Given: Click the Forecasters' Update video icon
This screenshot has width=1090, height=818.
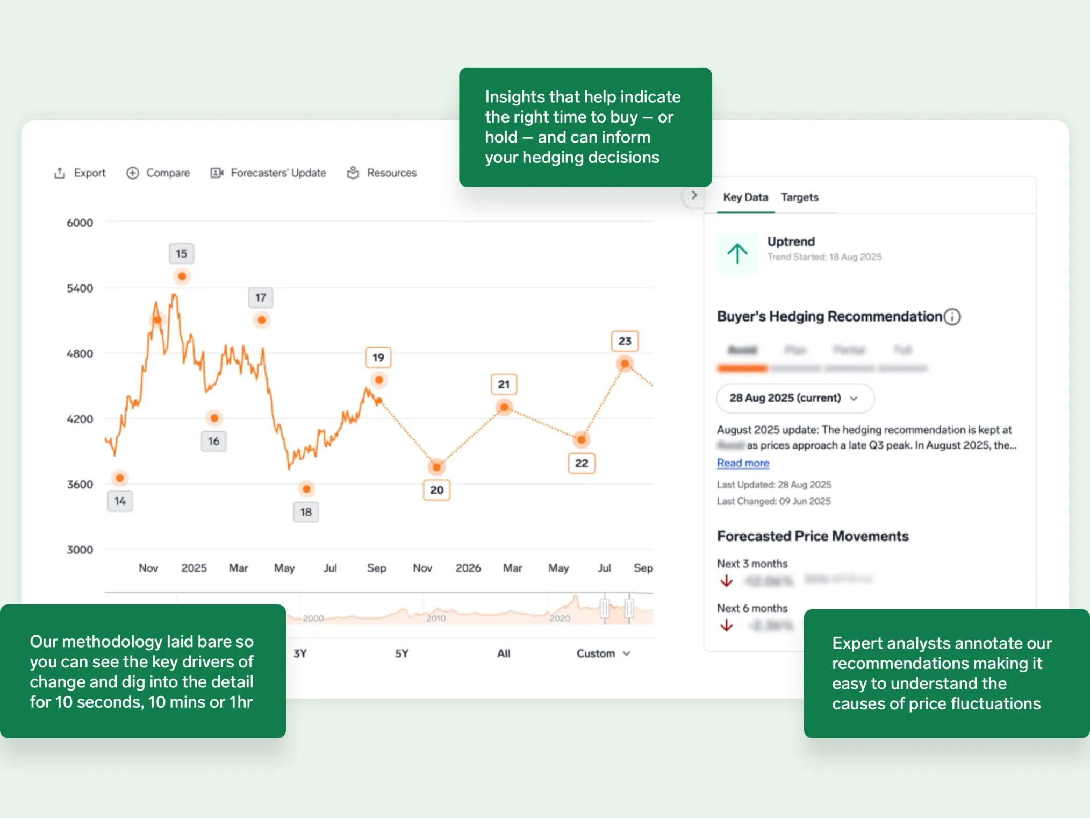Looking at the screenshot, I should (x=217, y=173).
